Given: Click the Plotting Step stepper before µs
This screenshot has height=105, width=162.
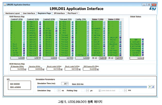Looking at the screenshot, I should point(88,91).
